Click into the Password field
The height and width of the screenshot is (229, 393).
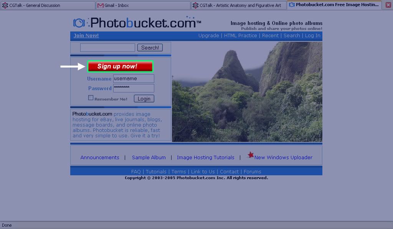point(134,88)
